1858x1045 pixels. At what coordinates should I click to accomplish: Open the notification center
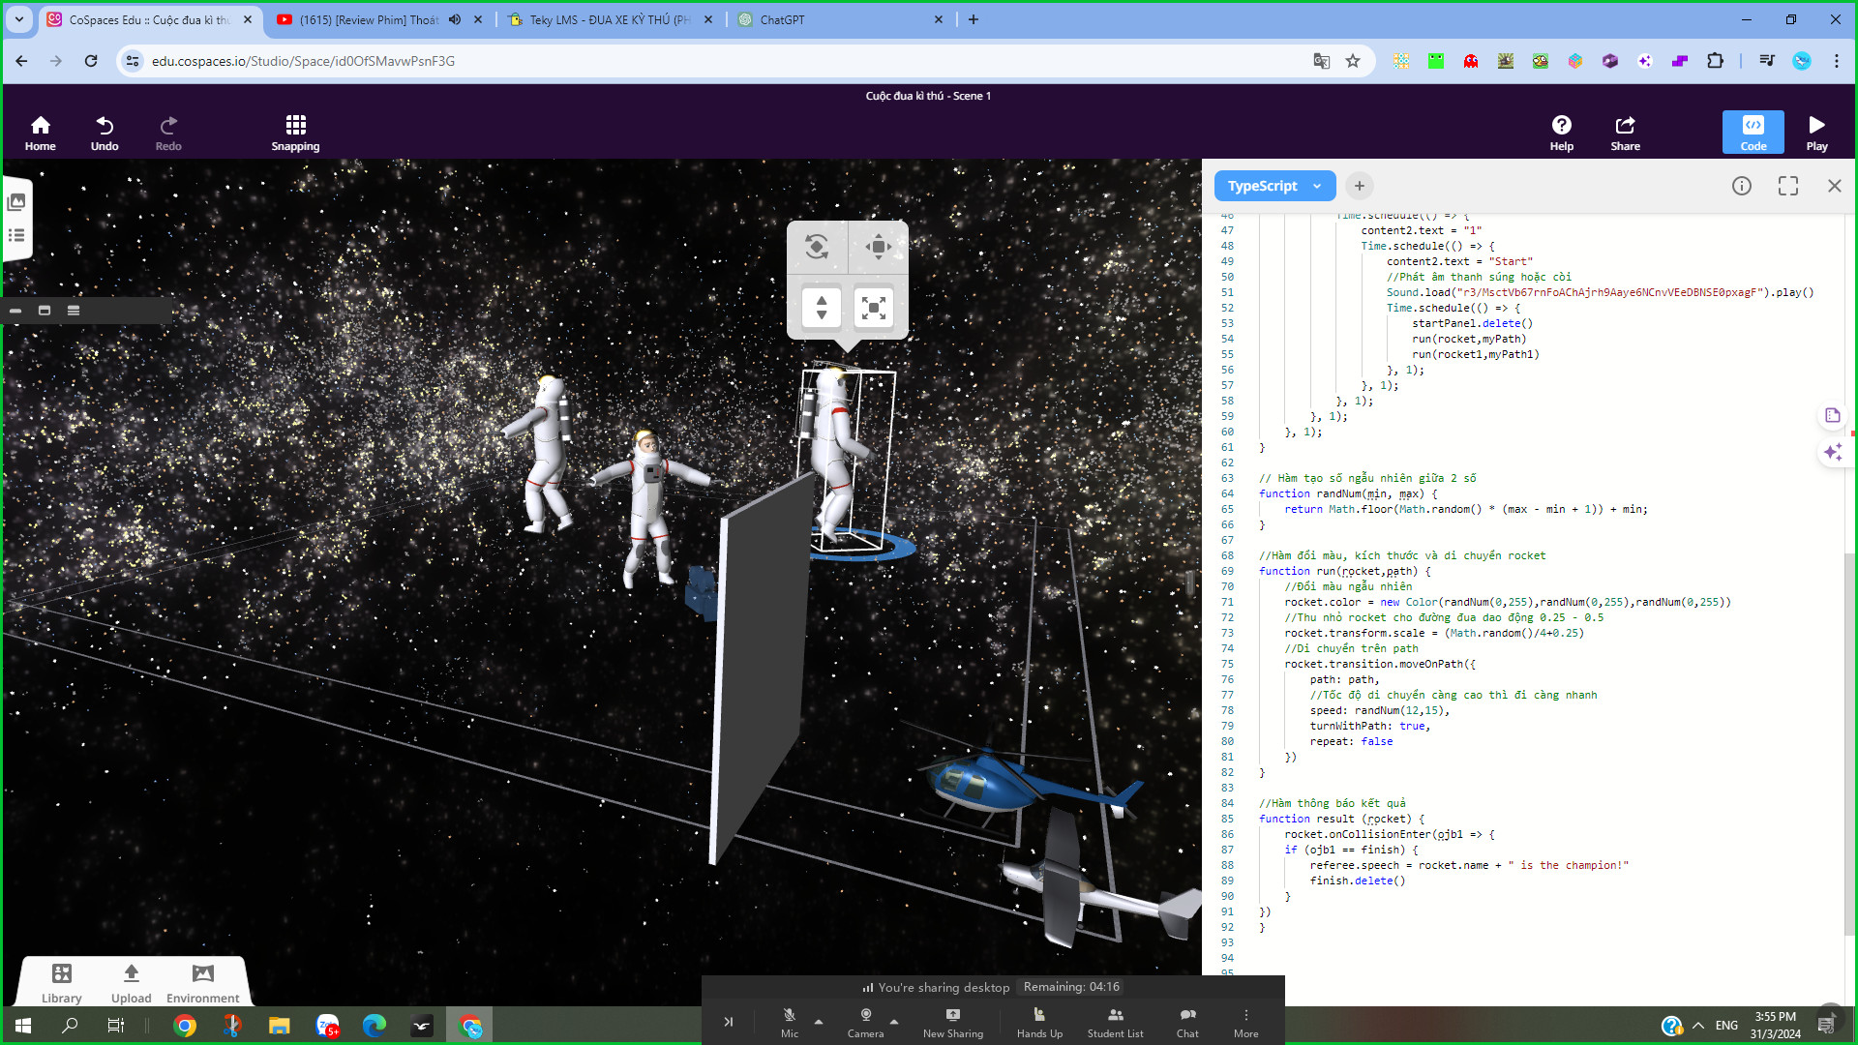click(1825, 1026)
